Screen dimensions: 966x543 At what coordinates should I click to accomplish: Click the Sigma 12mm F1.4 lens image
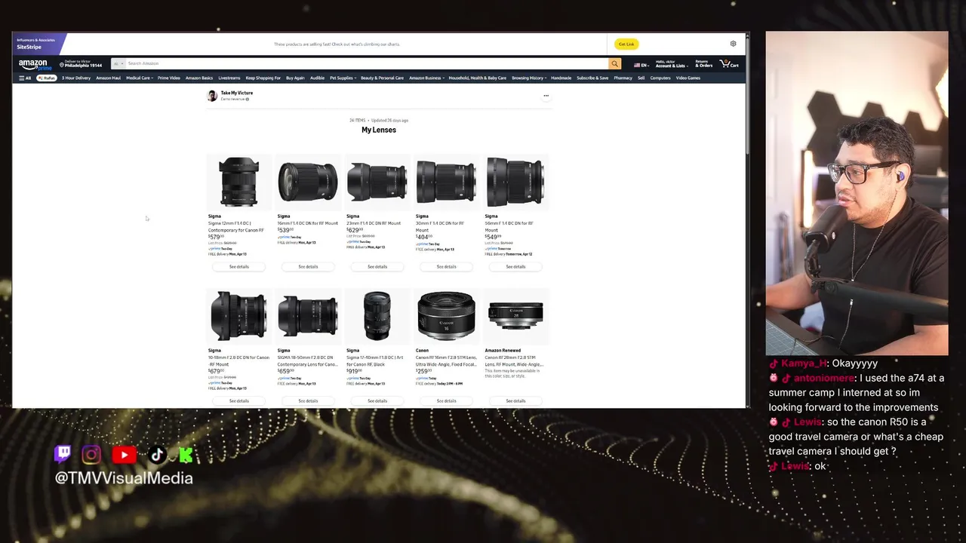(238, 182)
